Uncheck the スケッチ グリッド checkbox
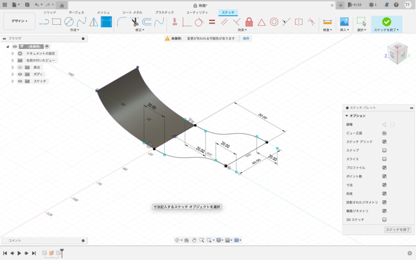This screenshot has height=260, width=416. (384, 141)
